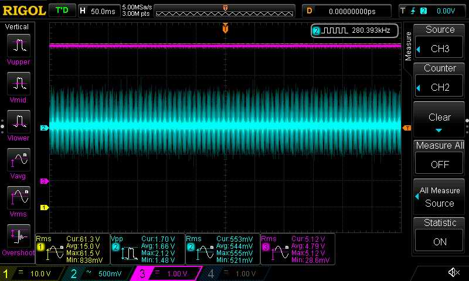Click the 280.393kHz counter reading
469x281 pixels.
(371, 30)
